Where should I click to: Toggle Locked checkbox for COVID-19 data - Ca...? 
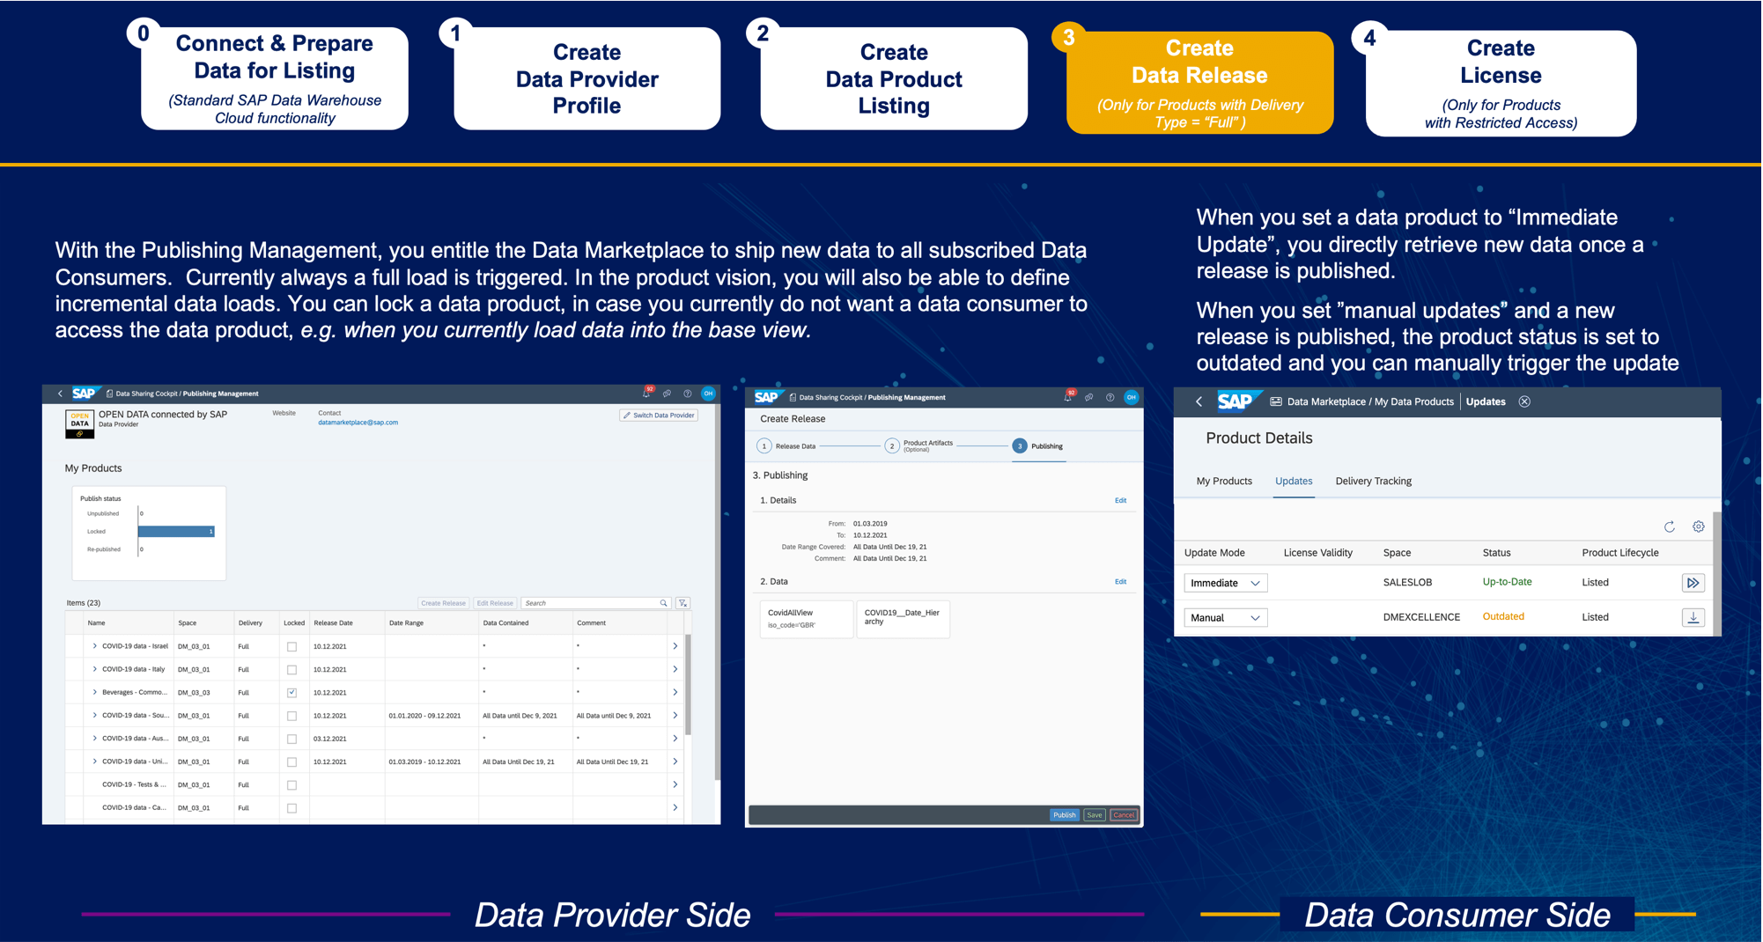292,808
